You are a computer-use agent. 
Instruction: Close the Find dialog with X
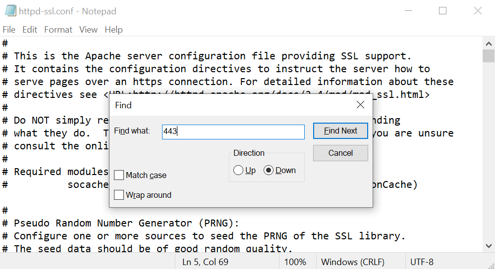point(360,105)
